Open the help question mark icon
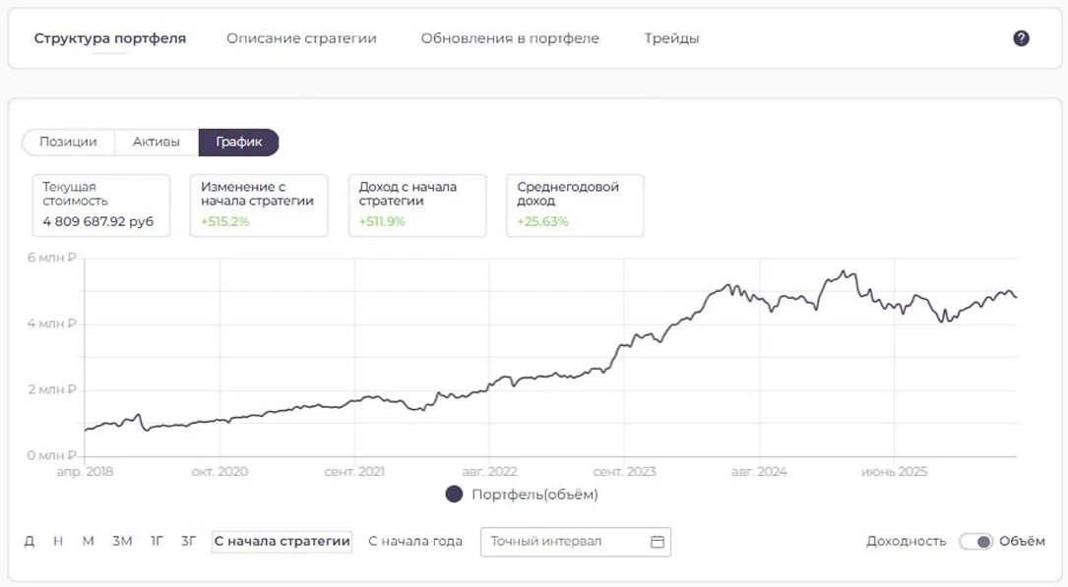The image size is (1068, 587). pyautogui.click(x=1021, y=38)
